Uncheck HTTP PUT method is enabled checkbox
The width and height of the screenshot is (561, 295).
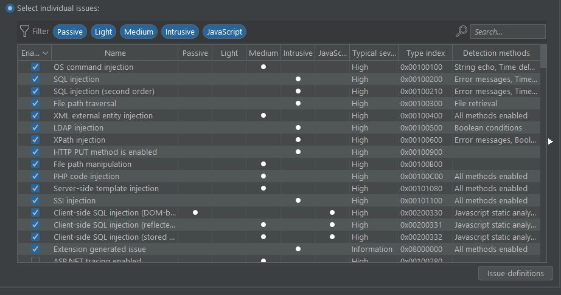click(35, 152)
